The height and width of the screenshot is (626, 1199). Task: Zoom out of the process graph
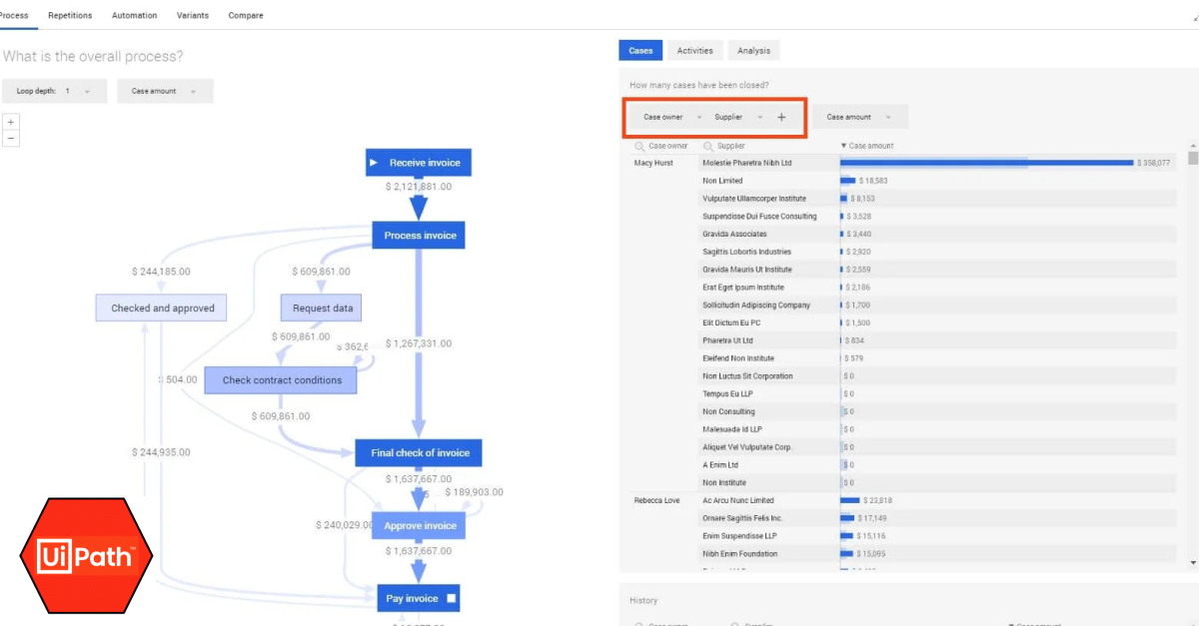[11, 139]
